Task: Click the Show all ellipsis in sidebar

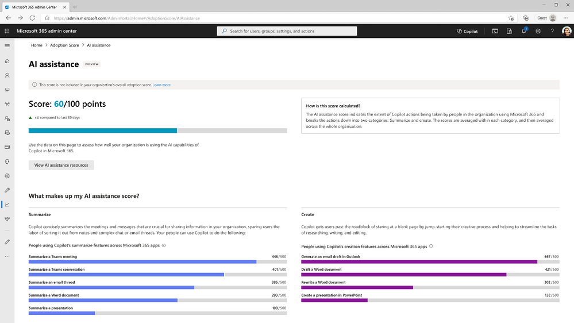Action: [7, 256]
